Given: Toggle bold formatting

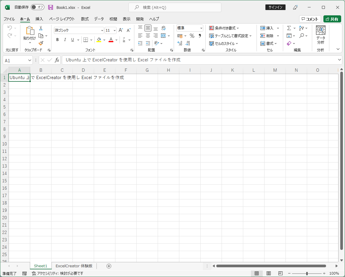Looking at the screenshot, I should (57, 40).
